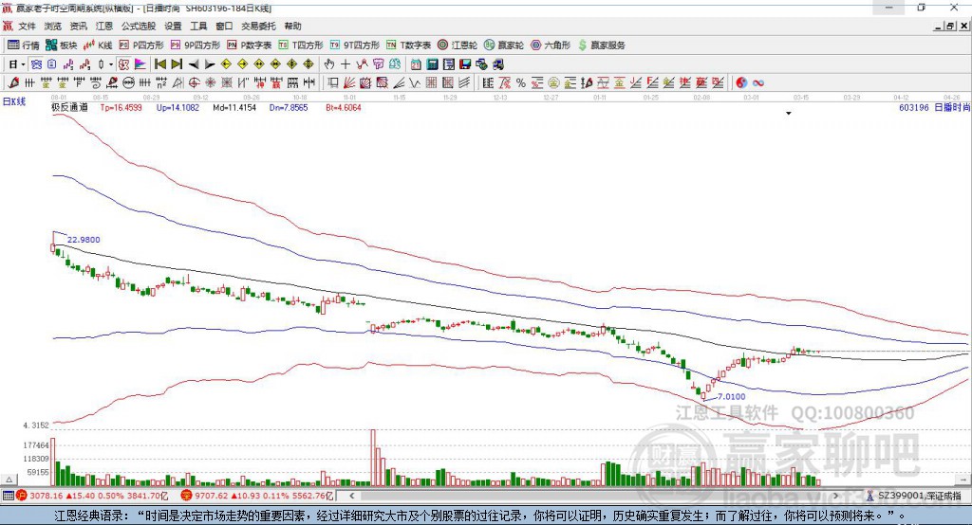972x525 pixels.
Task: Click the first yellow diamond arrow icon
Action: [x=226, y=64]
